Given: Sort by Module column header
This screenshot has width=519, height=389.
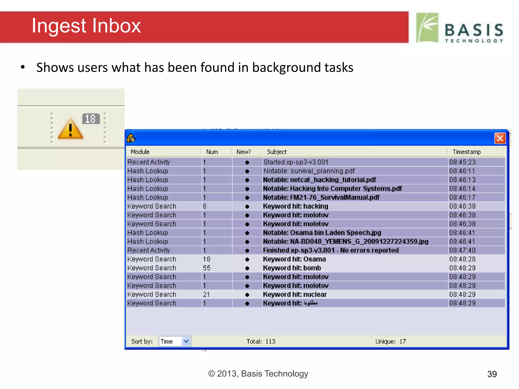Looking at the screenshot, I should pos(164,152).
